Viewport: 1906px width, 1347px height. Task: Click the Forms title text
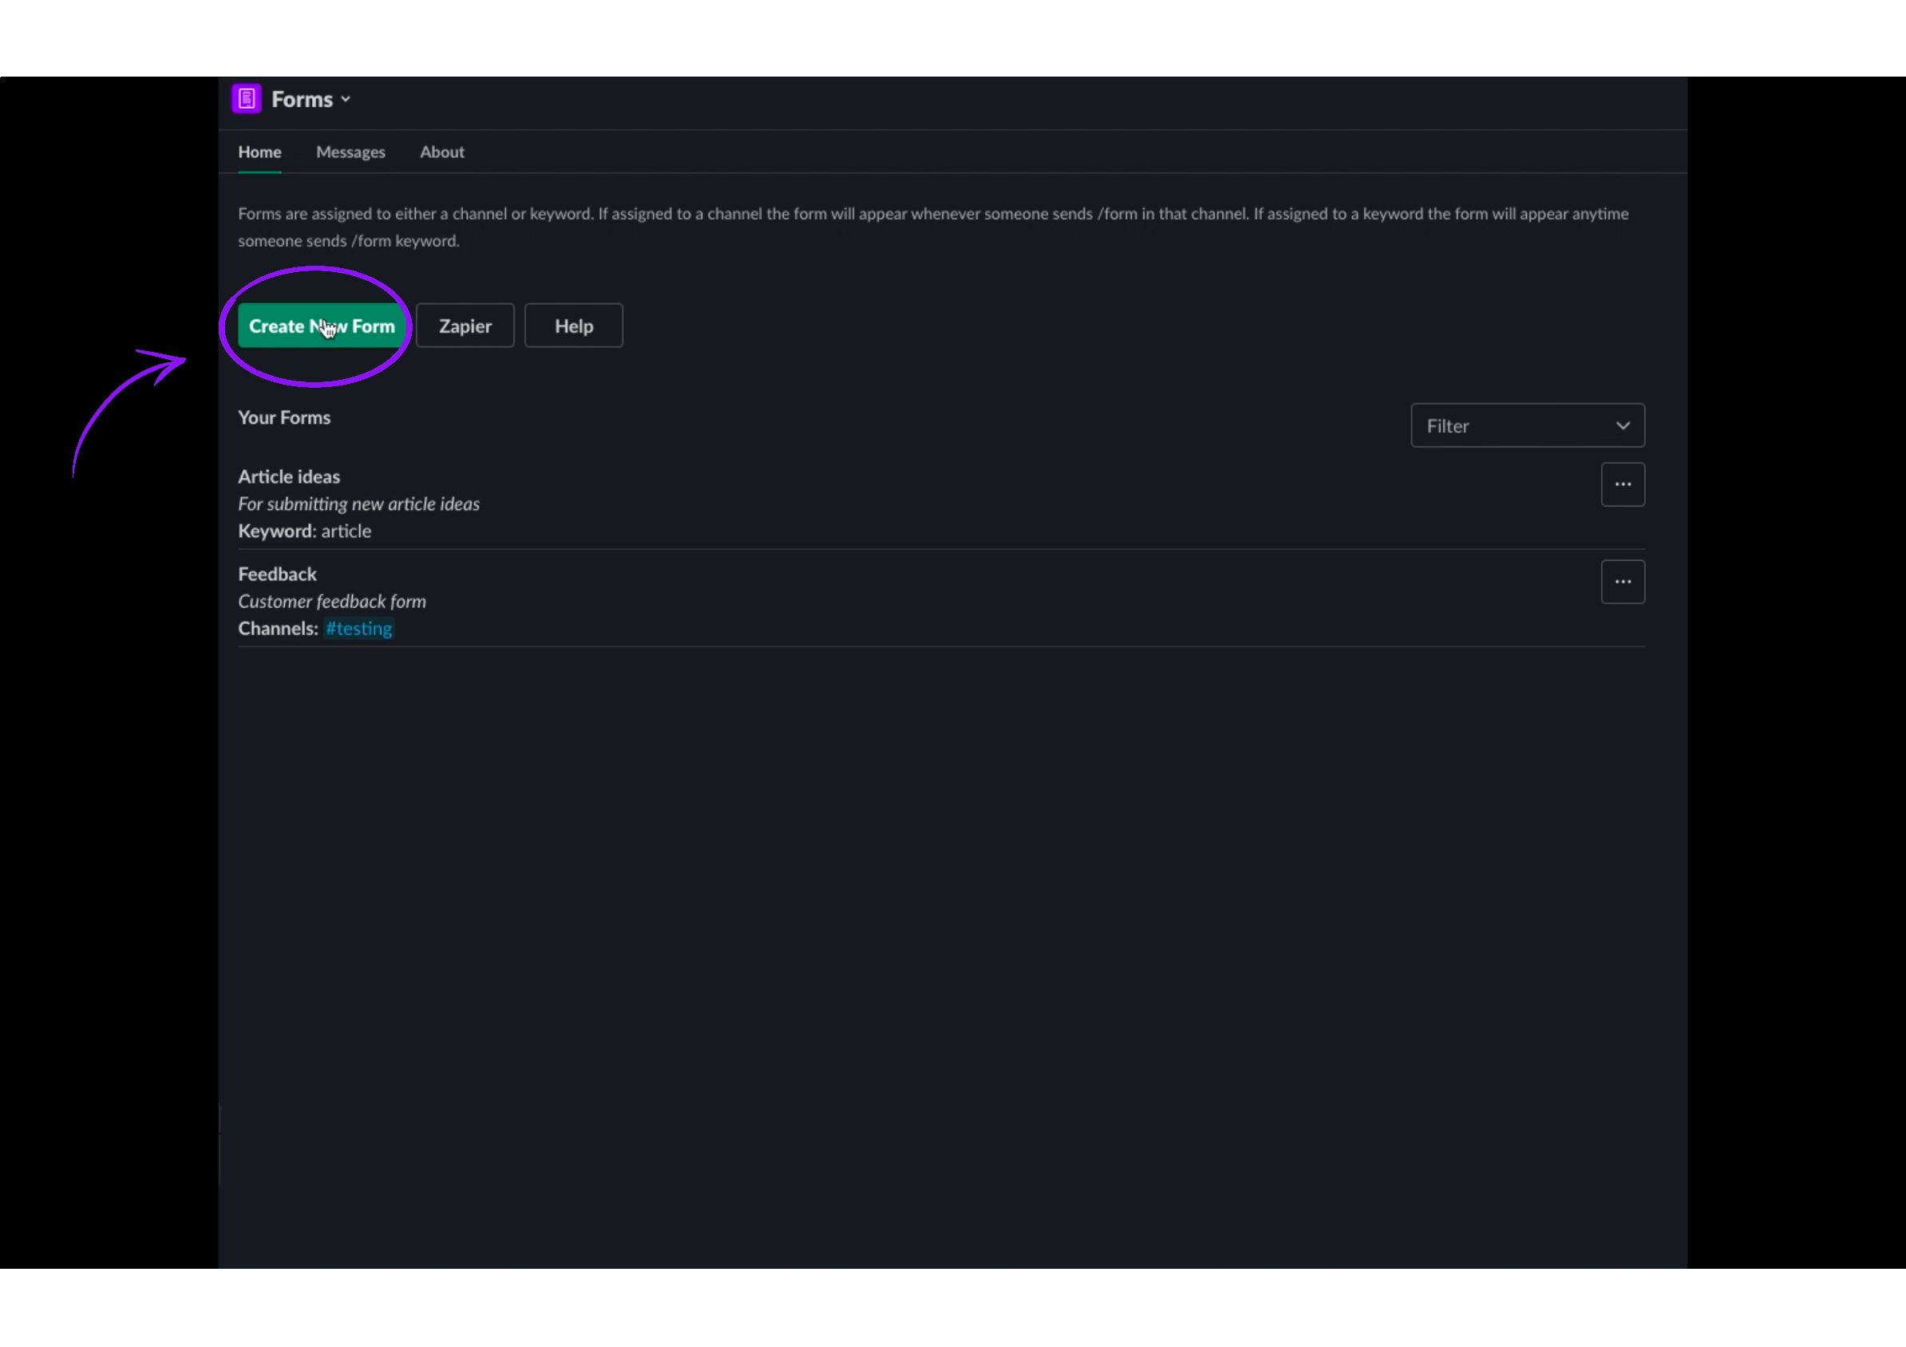[x=303, y=98]
